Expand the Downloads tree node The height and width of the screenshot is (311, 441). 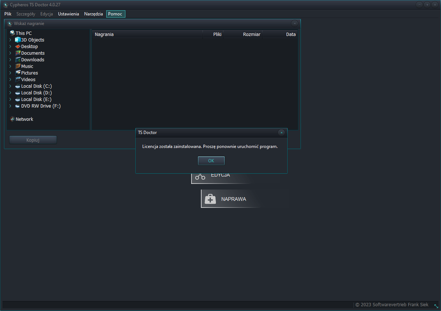pyautogui.click(x=11, y=59)
